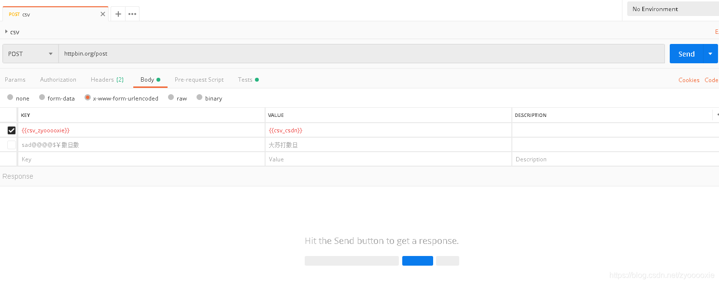Switch to the Headers (2) tab

pyautogui.click(x=107, y=80)
